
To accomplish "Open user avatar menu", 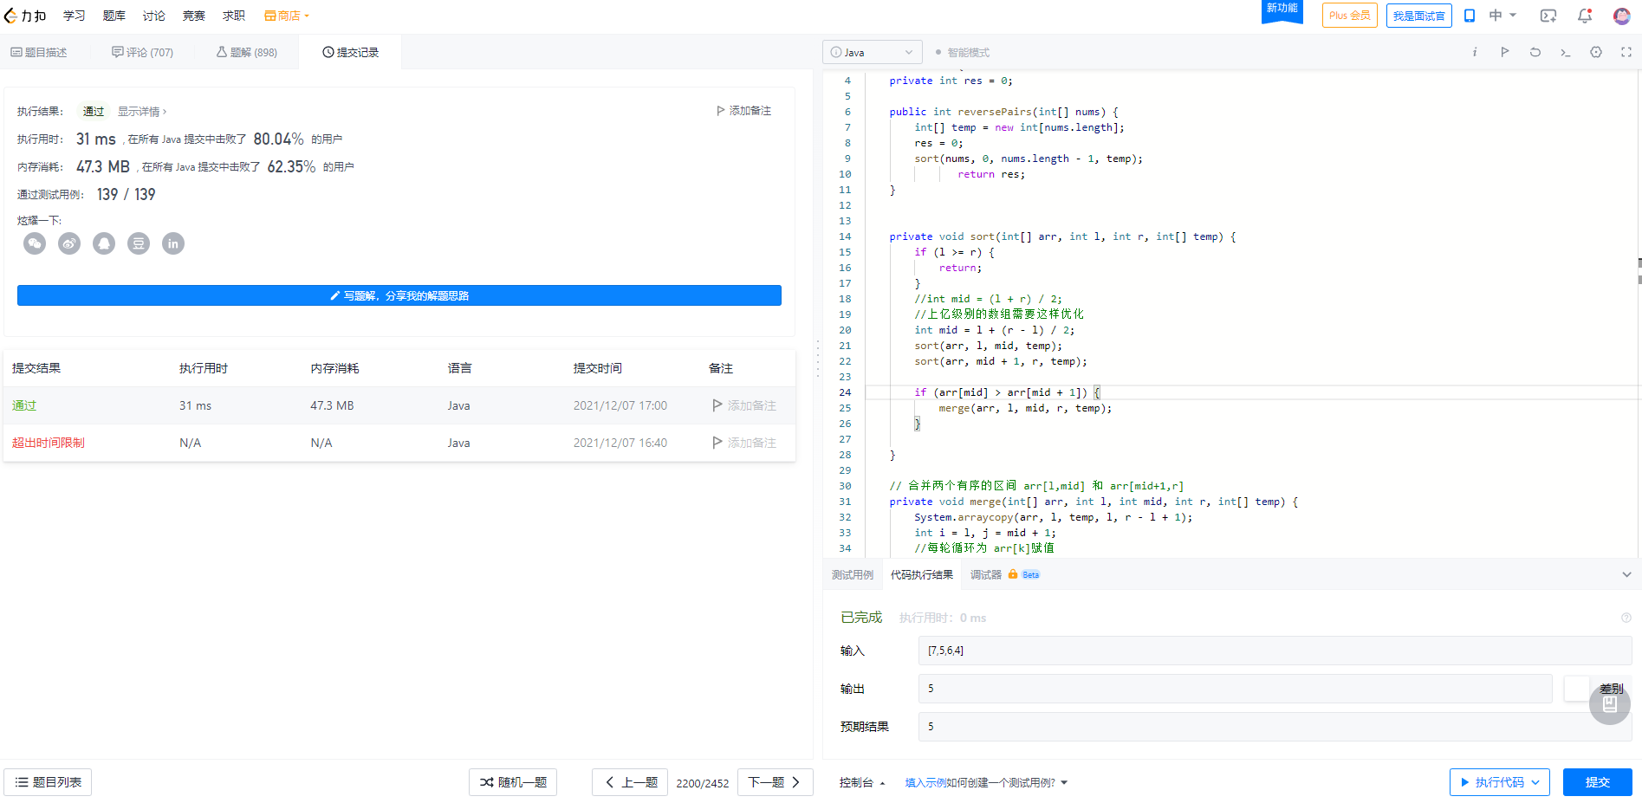I will click(1621, 16).
